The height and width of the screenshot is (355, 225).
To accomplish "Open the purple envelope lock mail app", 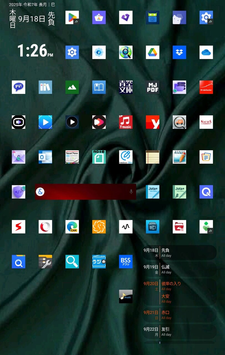I will click(x=19, y=157).
